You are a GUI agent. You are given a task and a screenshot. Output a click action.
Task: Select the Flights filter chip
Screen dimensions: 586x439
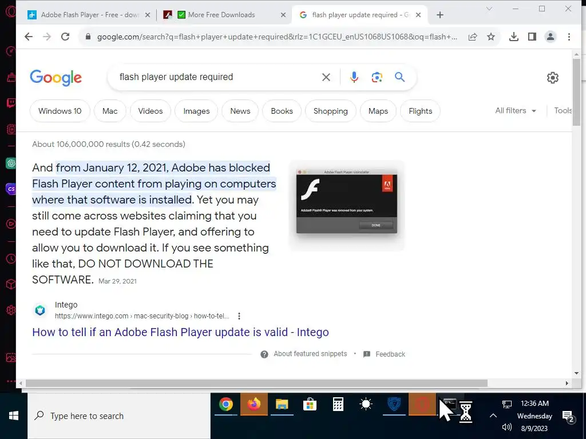click(420, 111)
